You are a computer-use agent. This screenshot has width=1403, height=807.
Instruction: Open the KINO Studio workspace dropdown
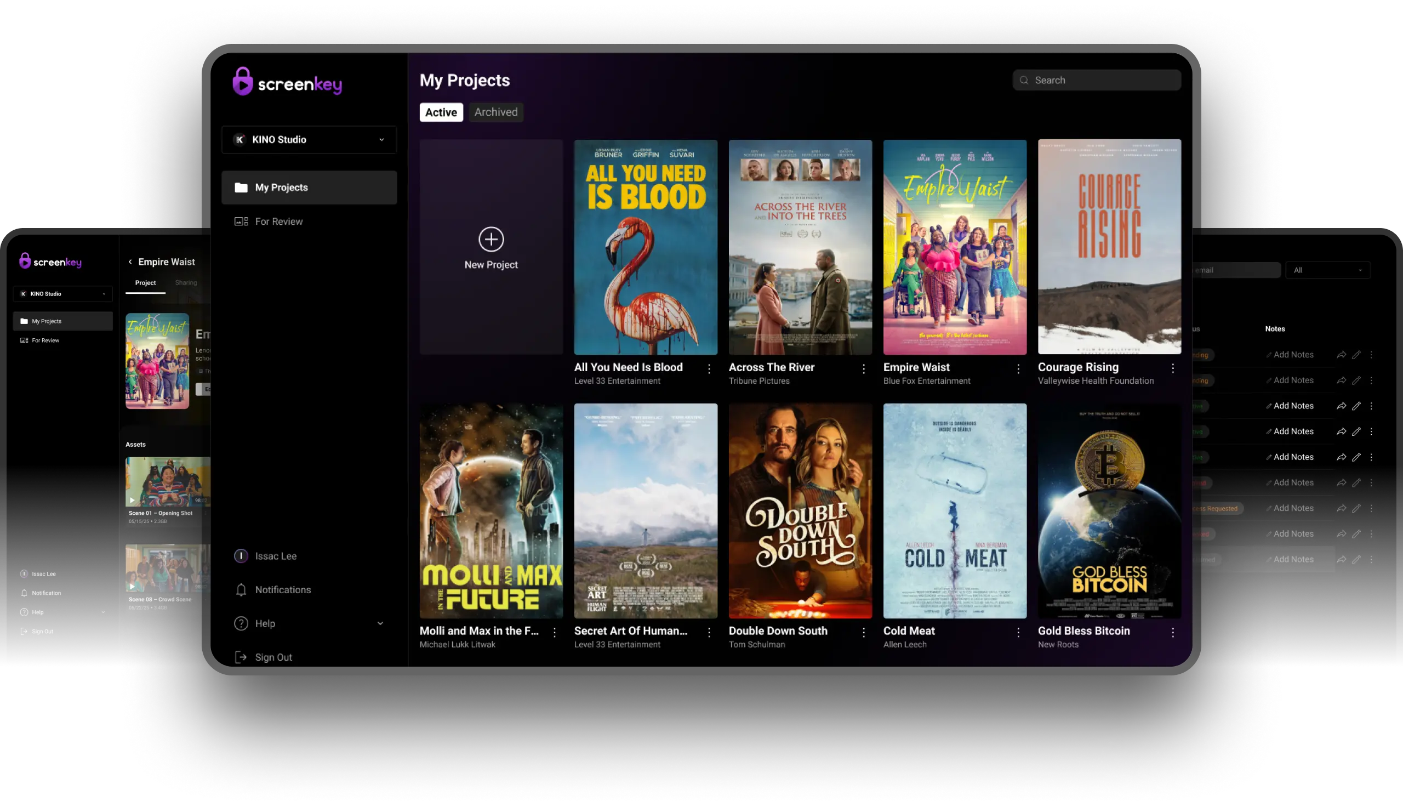tap(309, 140)
